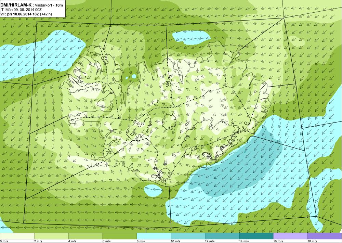The width and height of the screenshot is (342, 243).
Task: Click the '16 m/s' legend label
Action: pos(278,241)
